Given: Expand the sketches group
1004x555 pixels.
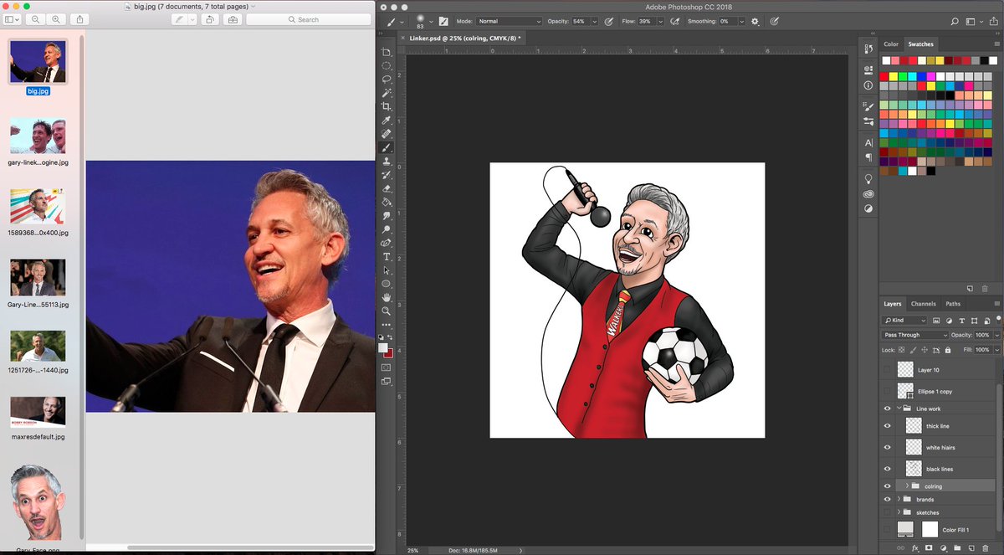Looking at the screenshot, I should coord(899,512).
